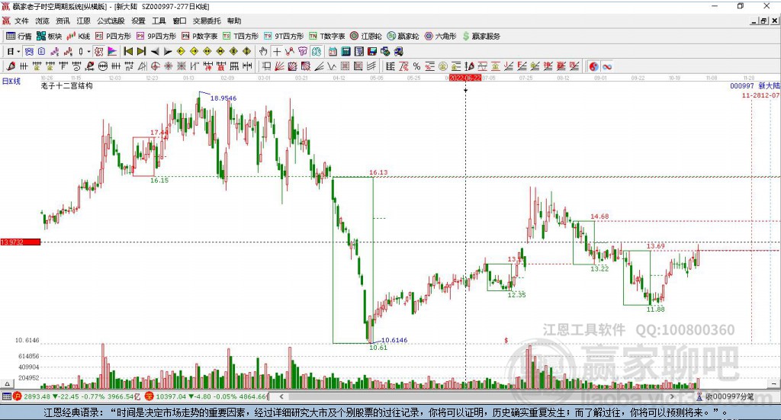Open the 9T四方形 tool
The height and width of the screenshot is (420, 781).
[284, 37]
